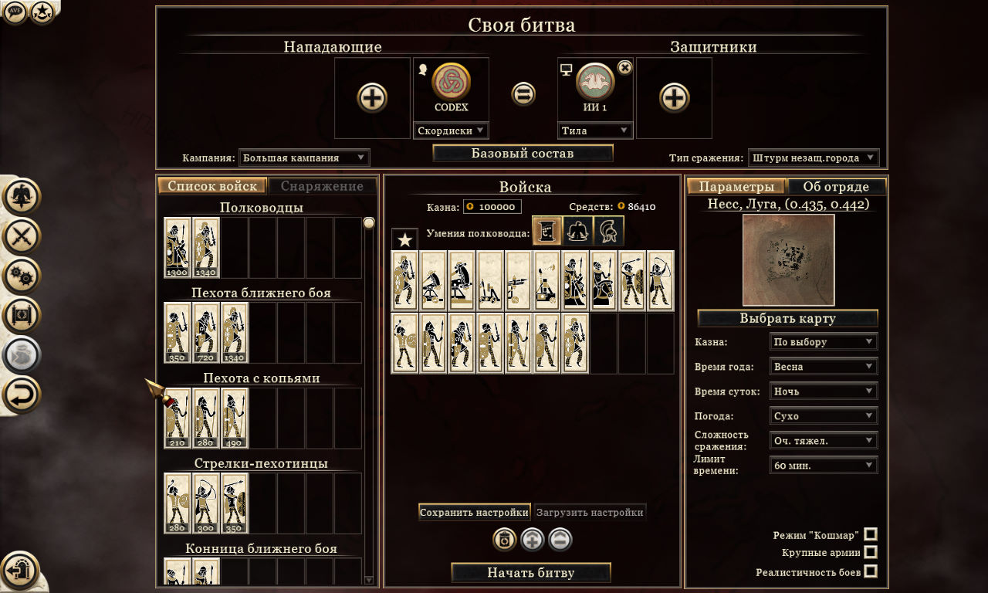Viewport: 988px width, 593px height.
Task: Enable Режим "Кошмар" checkbox
Action: pos(871,534)
